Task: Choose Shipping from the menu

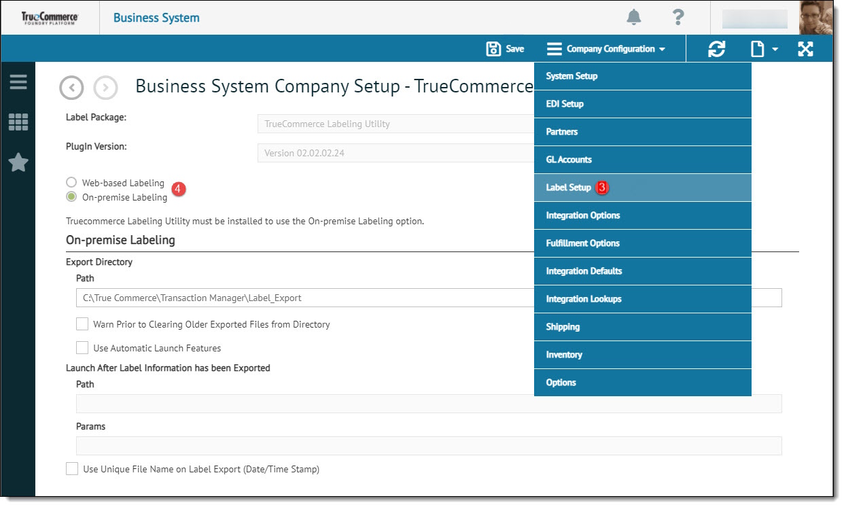Action: tap(643, 327)
